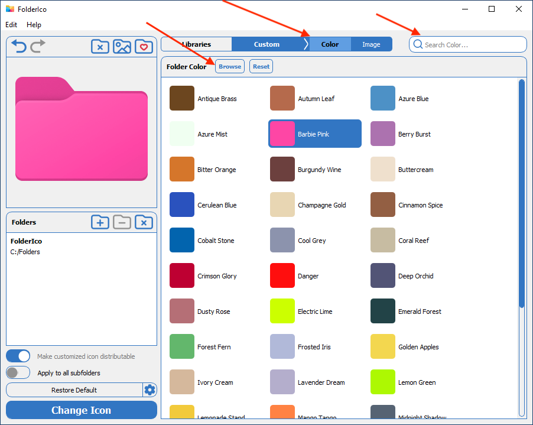Click the greyed Redo arrow icon
This screenshot has height=425, width=533.
click(37, 46)
